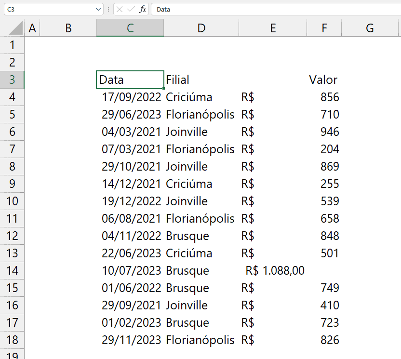Select column F header
401x359 pixels.
(x=324, y=28)
